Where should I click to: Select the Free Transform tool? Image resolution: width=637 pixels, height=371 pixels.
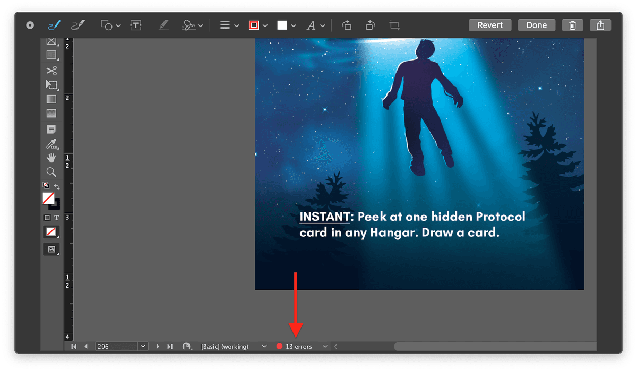click(51, 85)
